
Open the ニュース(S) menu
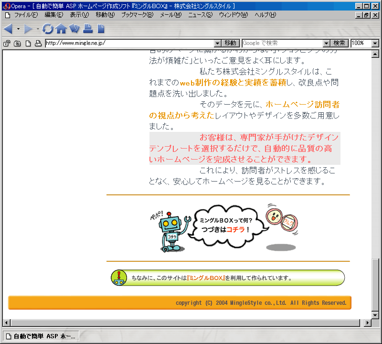click(200, 15)
